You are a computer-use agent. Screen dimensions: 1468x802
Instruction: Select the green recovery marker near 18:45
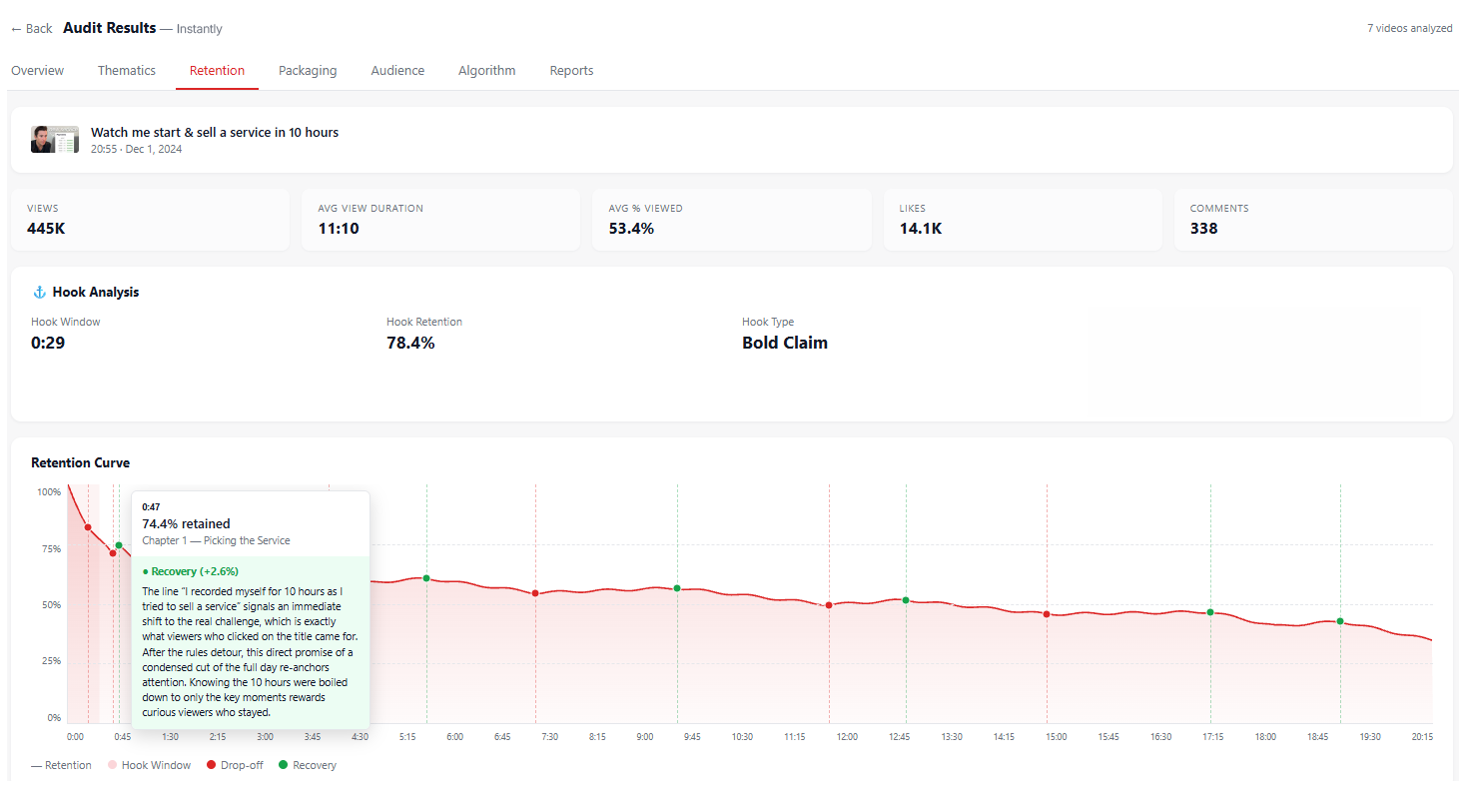click(1340, 621)
